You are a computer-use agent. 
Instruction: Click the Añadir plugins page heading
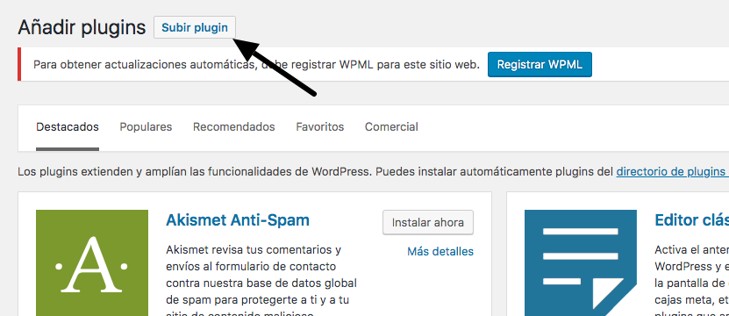click(82, 28)
